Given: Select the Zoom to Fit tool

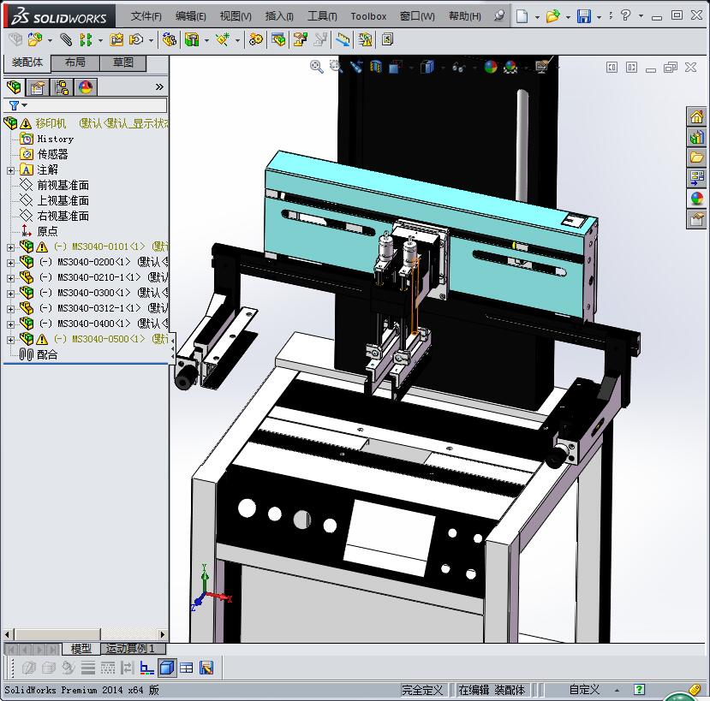Looking at the screenshot, I should 314,67.
